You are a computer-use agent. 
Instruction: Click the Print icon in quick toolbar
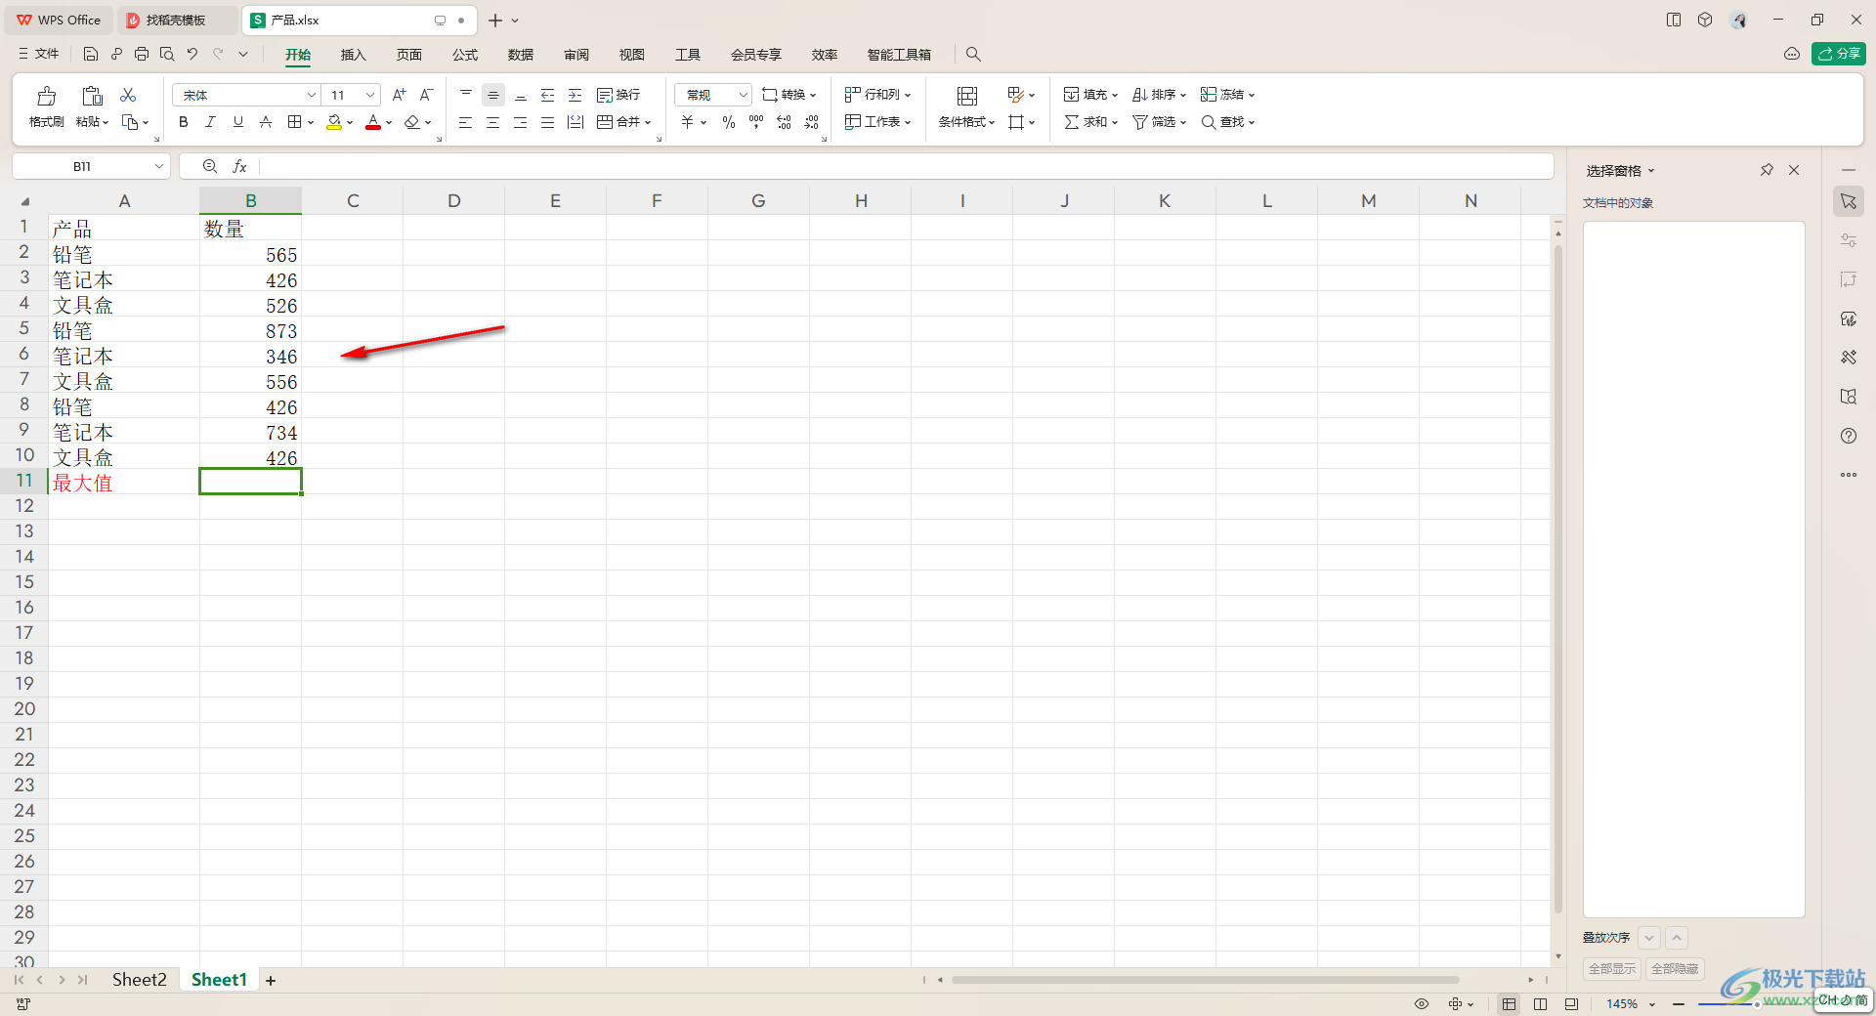142,54
